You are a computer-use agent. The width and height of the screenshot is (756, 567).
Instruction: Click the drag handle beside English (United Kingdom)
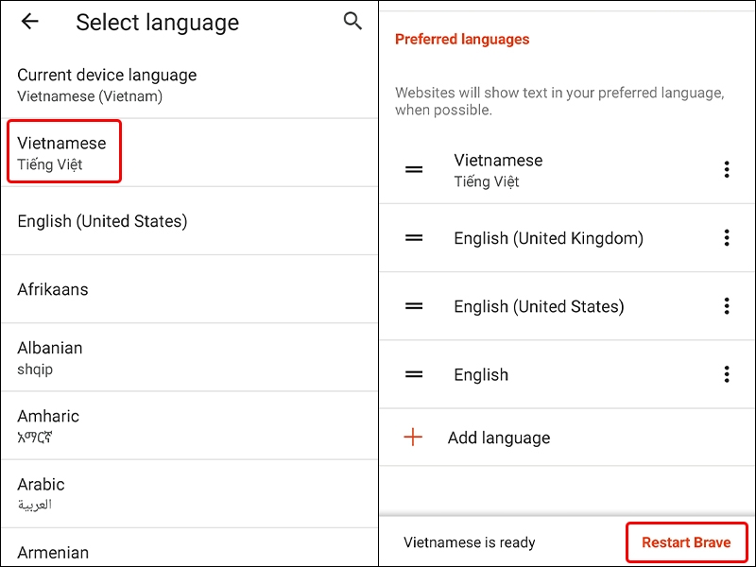pyautogui.click(x=414, y=238)
